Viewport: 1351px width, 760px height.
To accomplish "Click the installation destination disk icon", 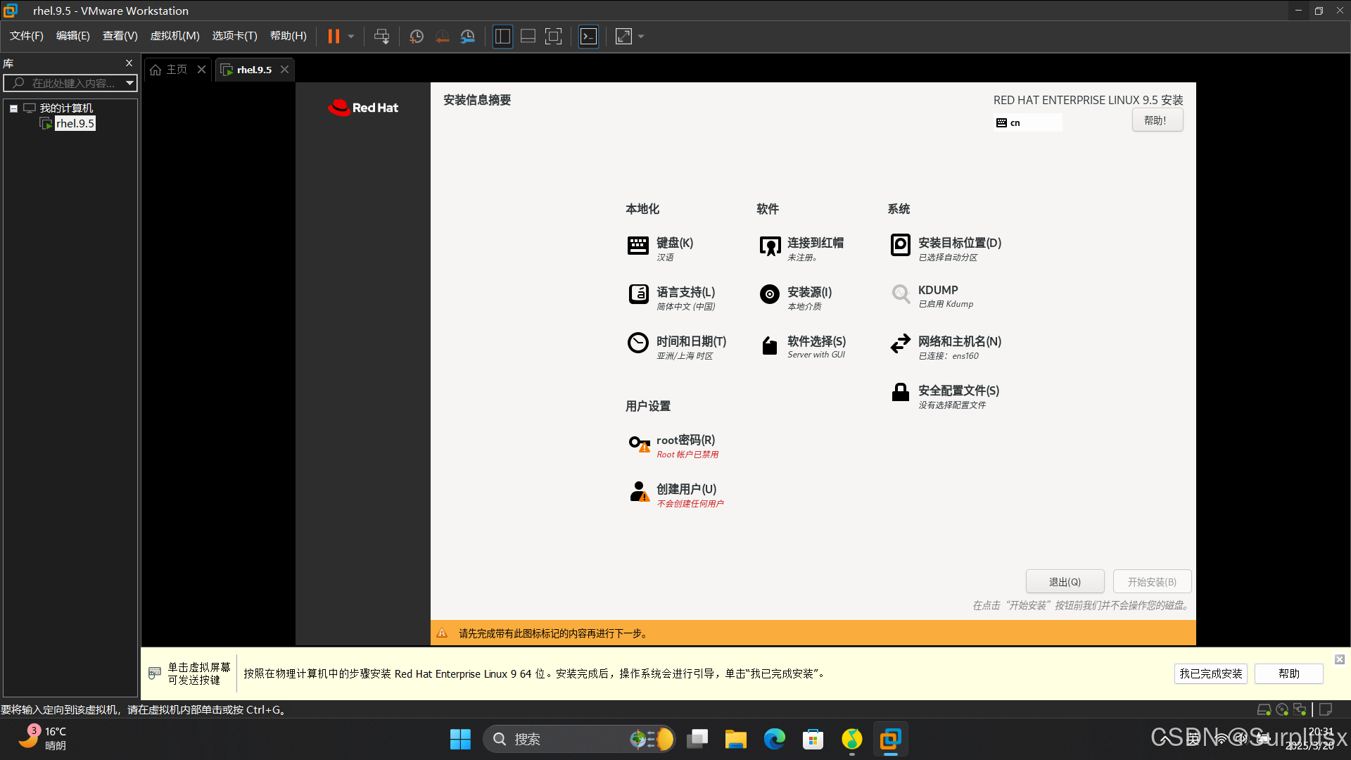I will [x=900, y=245].
